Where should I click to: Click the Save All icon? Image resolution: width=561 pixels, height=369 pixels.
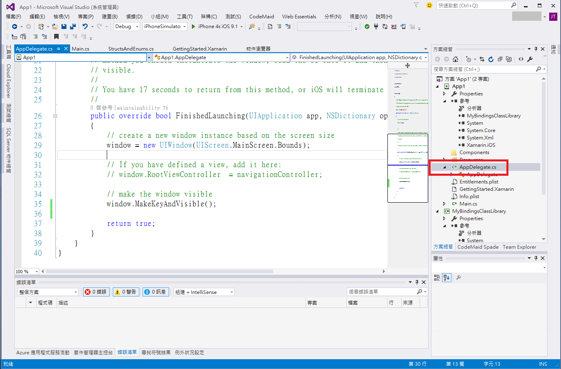click(73, 27)
